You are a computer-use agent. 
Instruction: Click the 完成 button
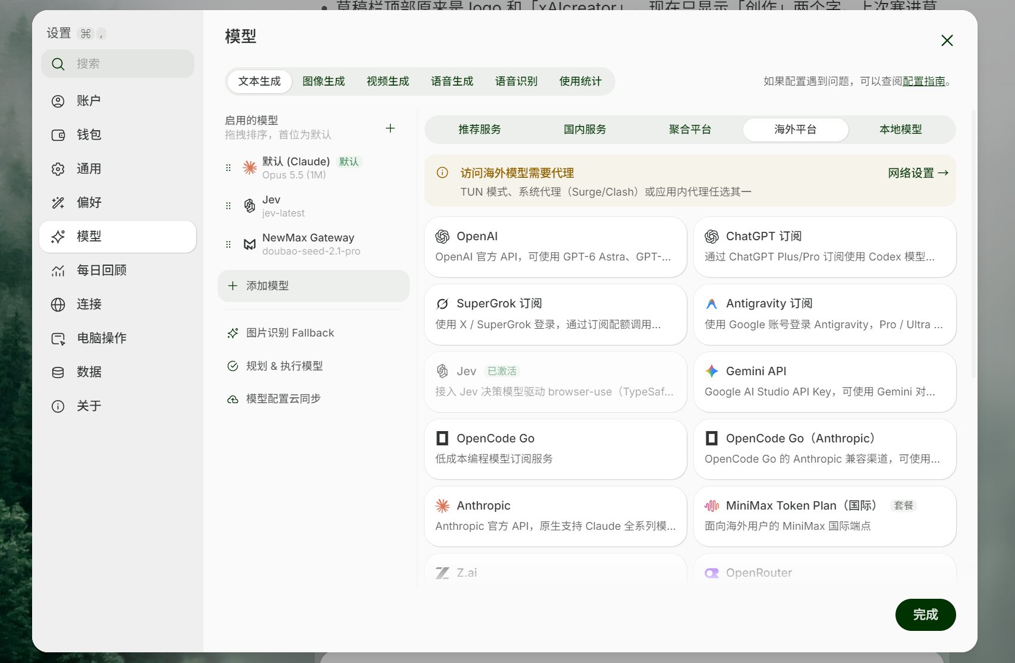point(925,615)
